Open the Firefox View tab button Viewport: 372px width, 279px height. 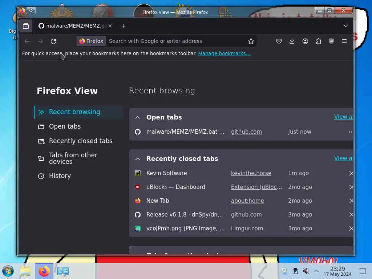26,26
